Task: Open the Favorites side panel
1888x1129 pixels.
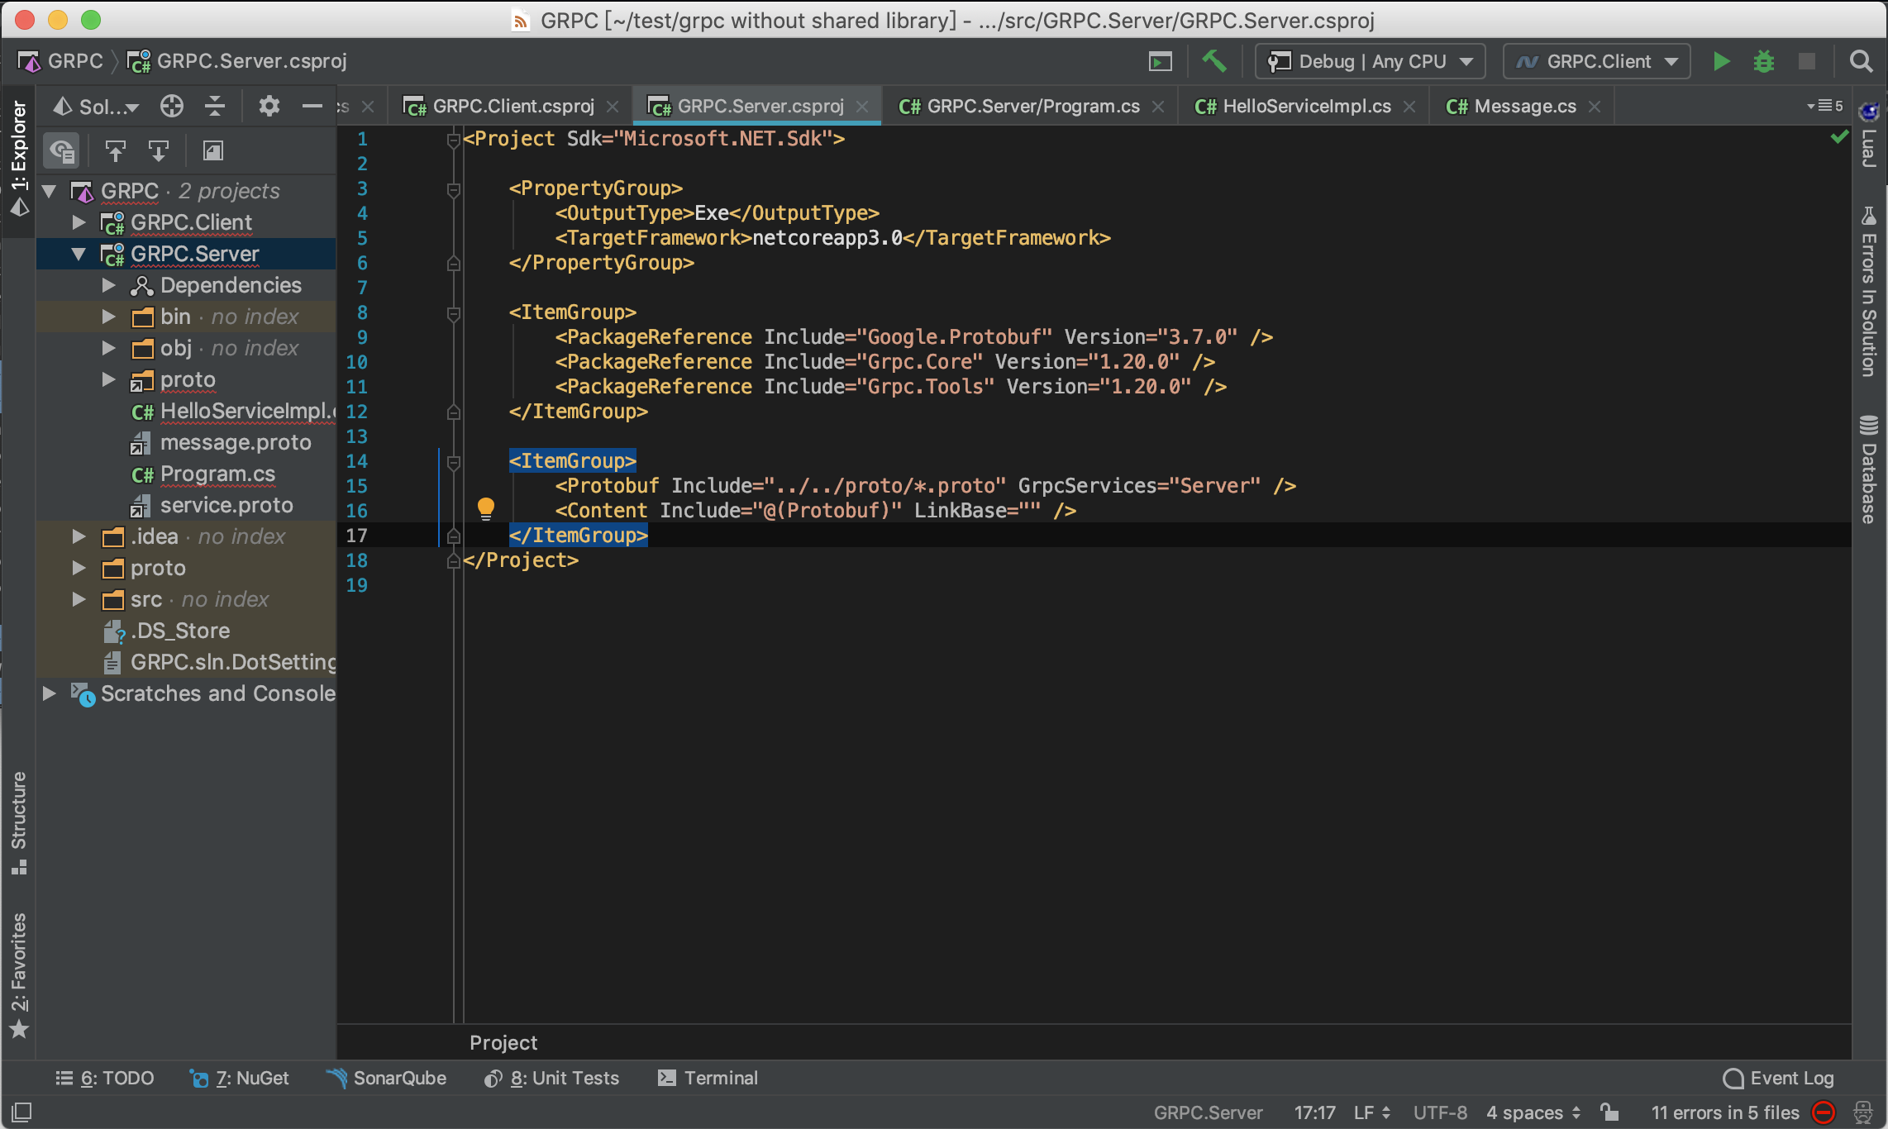Action: [x=18, y=975]
